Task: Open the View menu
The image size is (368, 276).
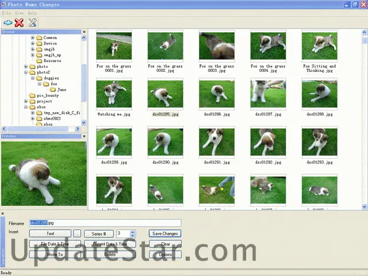Action: [19, 13]
